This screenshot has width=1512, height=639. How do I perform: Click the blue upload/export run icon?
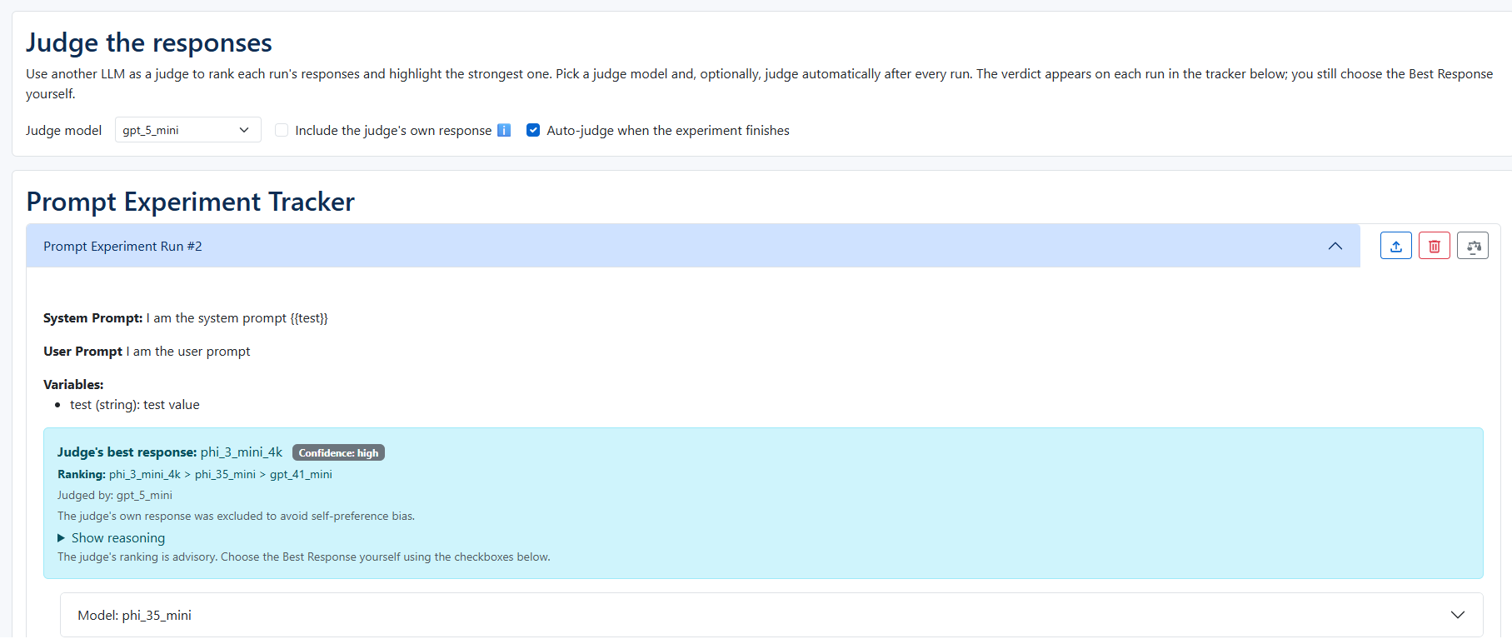click(x=1395, y=246)
